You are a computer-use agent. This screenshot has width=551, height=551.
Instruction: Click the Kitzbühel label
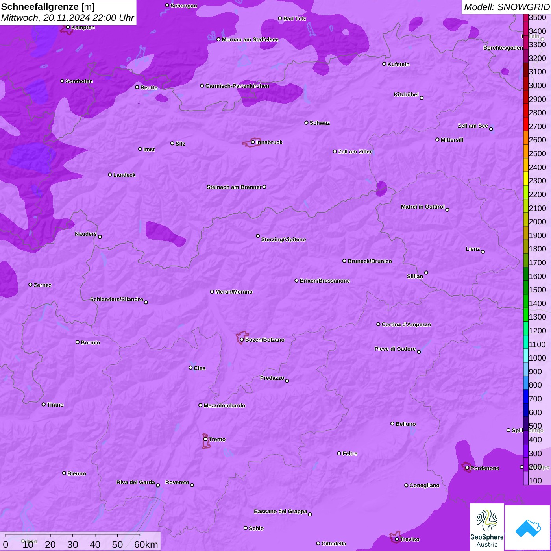[406, 94]
